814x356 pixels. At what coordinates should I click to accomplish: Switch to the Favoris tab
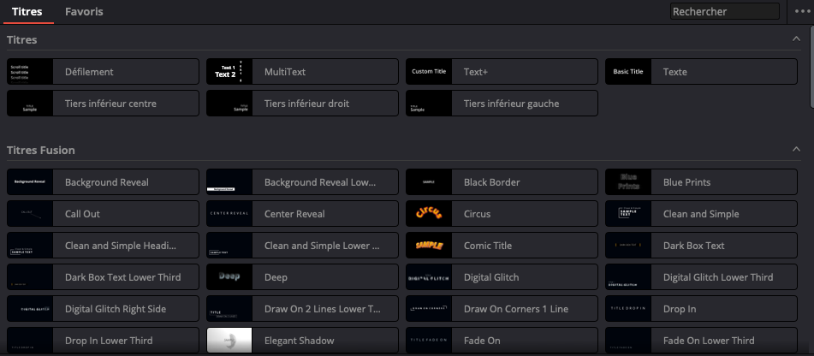[x=84, y=12]
